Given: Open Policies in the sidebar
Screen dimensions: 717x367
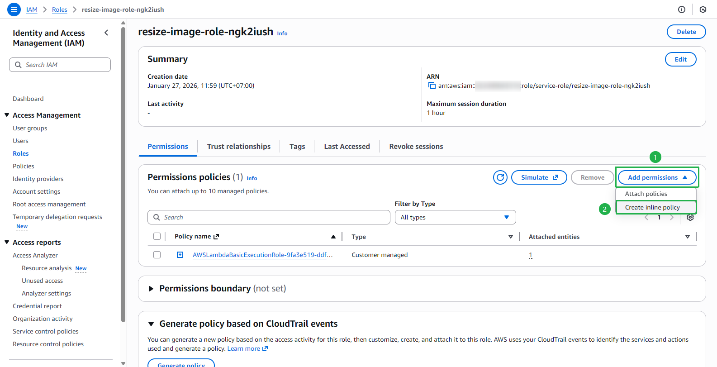Looking at the screenshot, I should [24, 166].
